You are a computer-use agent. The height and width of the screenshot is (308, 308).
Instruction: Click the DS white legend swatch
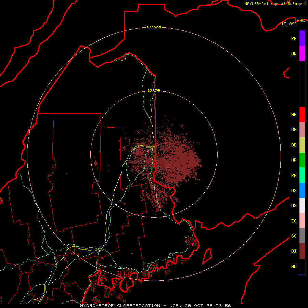[x=302, y=205]
